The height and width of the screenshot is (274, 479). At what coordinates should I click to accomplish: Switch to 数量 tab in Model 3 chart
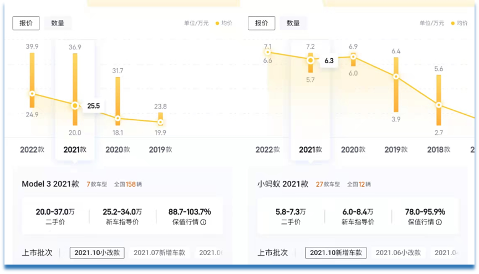[58, 23]
